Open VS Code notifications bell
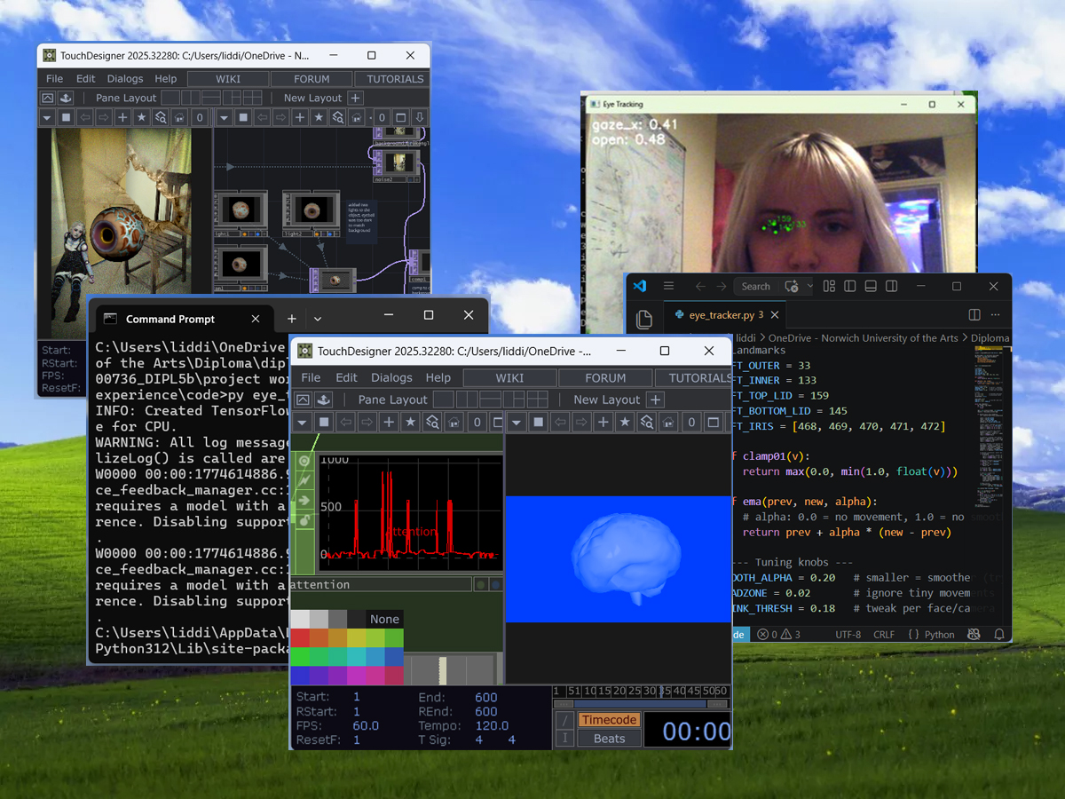Viewport: 1065px width, 799px height. pos(1000,634)
